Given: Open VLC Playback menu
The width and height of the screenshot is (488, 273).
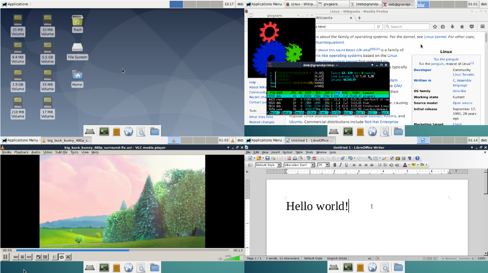Looking at the screenshot, I should click(x=21, y=152).
